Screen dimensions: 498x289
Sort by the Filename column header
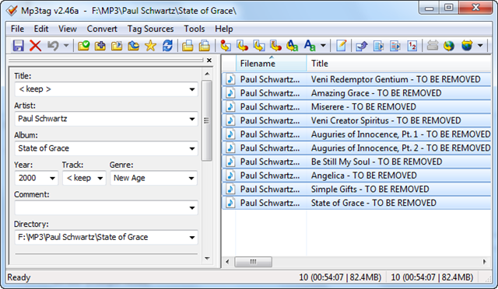272,64
